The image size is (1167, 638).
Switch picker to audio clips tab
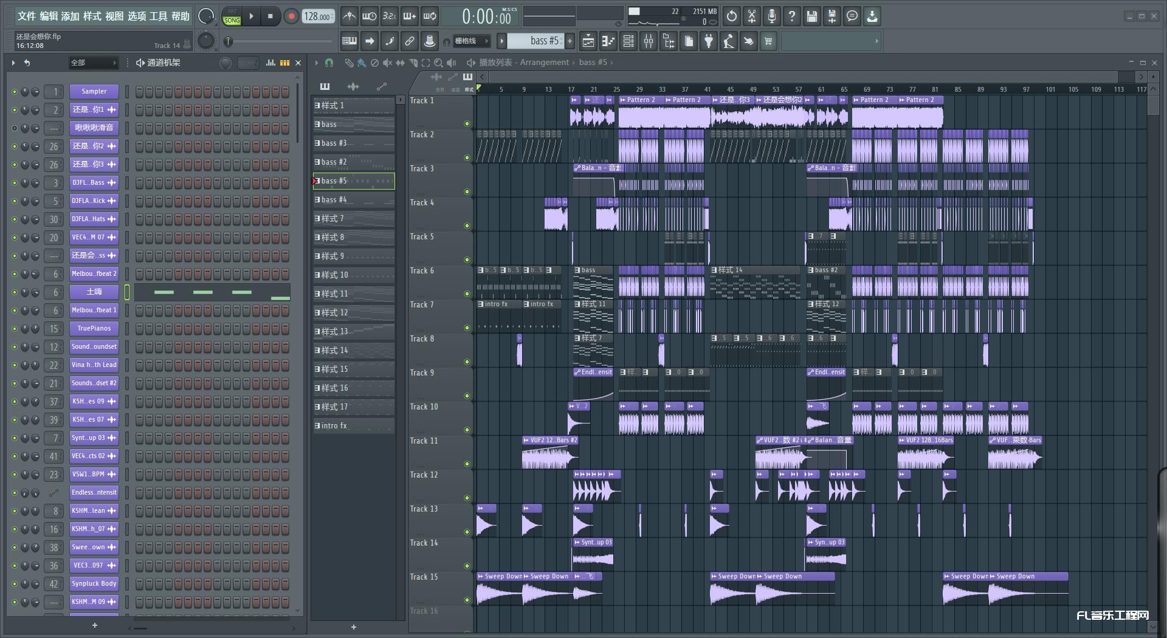pos(353,86)
